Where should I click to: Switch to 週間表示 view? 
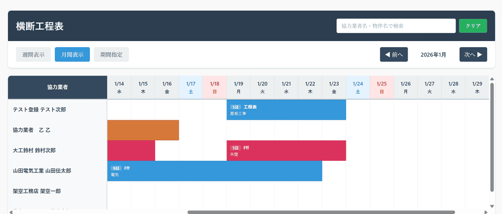[33, 55]
